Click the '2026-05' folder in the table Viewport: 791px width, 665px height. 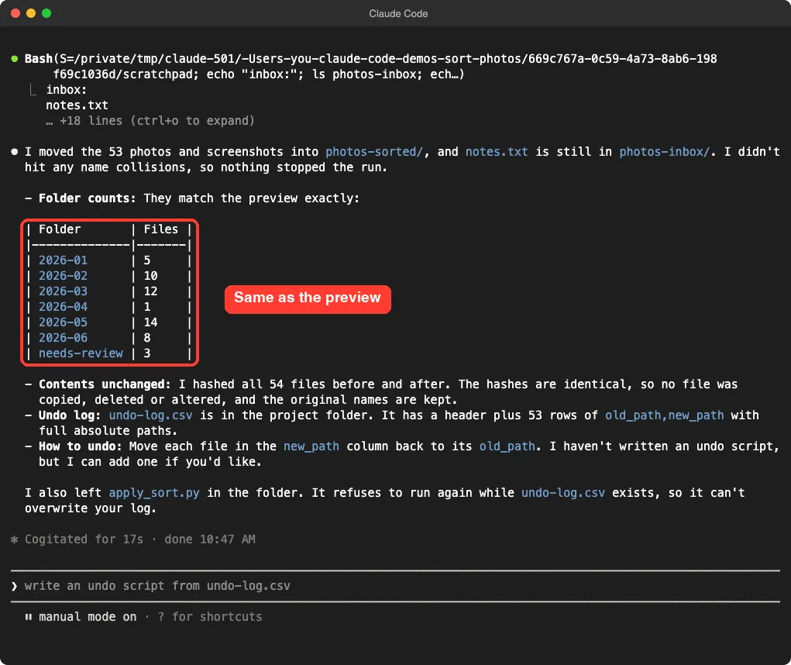click(x=63, y=322)
